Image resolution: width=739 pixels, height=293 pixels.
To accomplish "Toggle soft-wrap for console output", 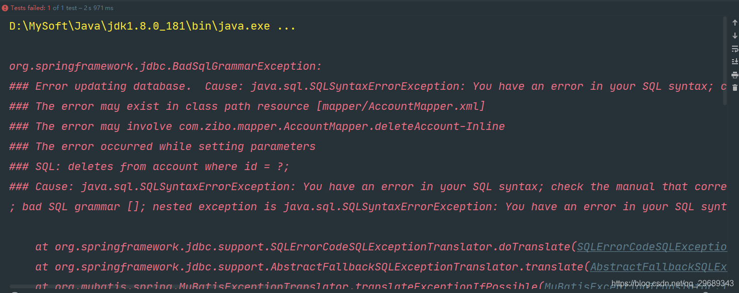I will [x=734, y=49].
